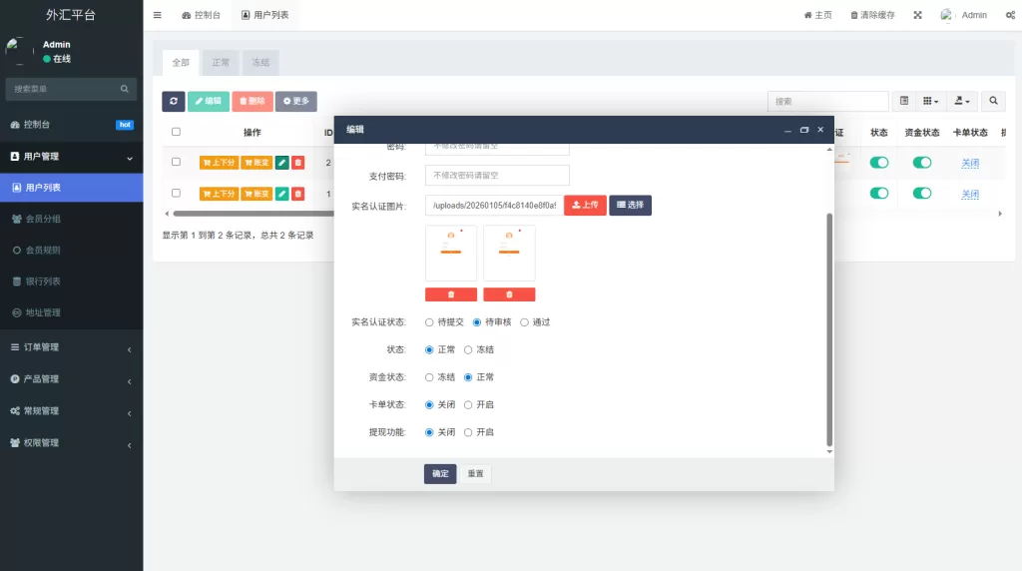Click the red trash icon in second row
Image resolution: width=1022 pixels, height=571 pixels.
[298, 194]
